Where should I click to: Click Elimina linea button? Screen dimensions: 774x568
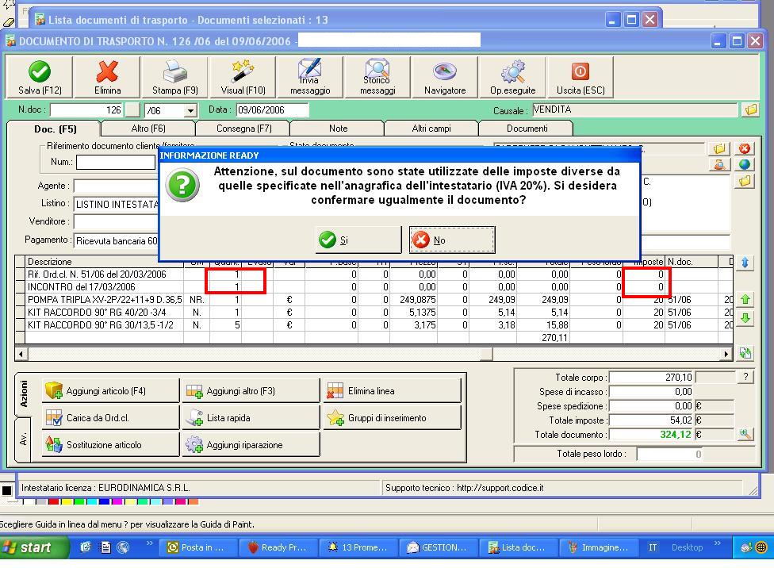point(392,391)
